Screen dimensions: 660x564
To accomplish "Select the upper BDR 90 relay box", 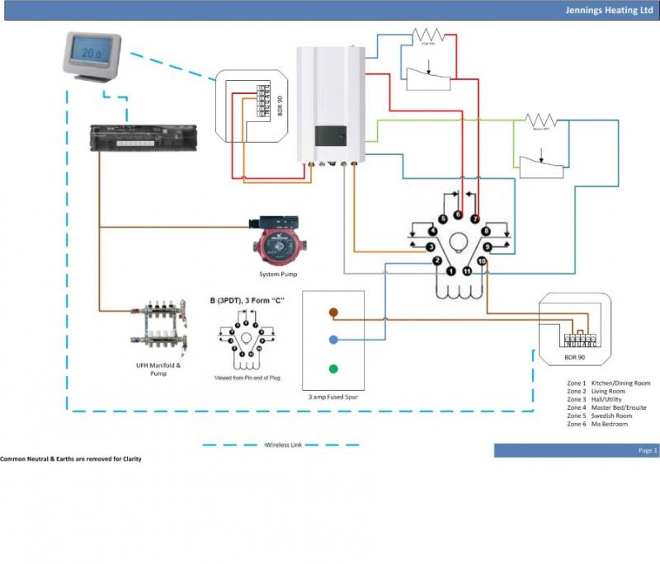I will [250, 102].
